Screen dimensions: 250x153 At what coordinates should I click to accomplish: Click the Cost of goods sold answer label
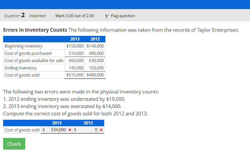[x=22, y=130]
